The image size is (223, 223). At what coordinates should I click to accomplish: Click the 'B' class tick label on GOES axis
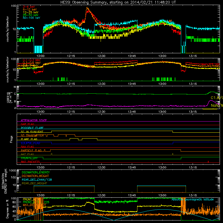pyautogui.click(x=15, y=101)
